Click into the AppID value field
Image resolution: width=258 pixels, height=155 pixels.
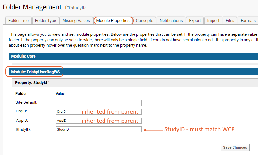[x=98, y=121]
